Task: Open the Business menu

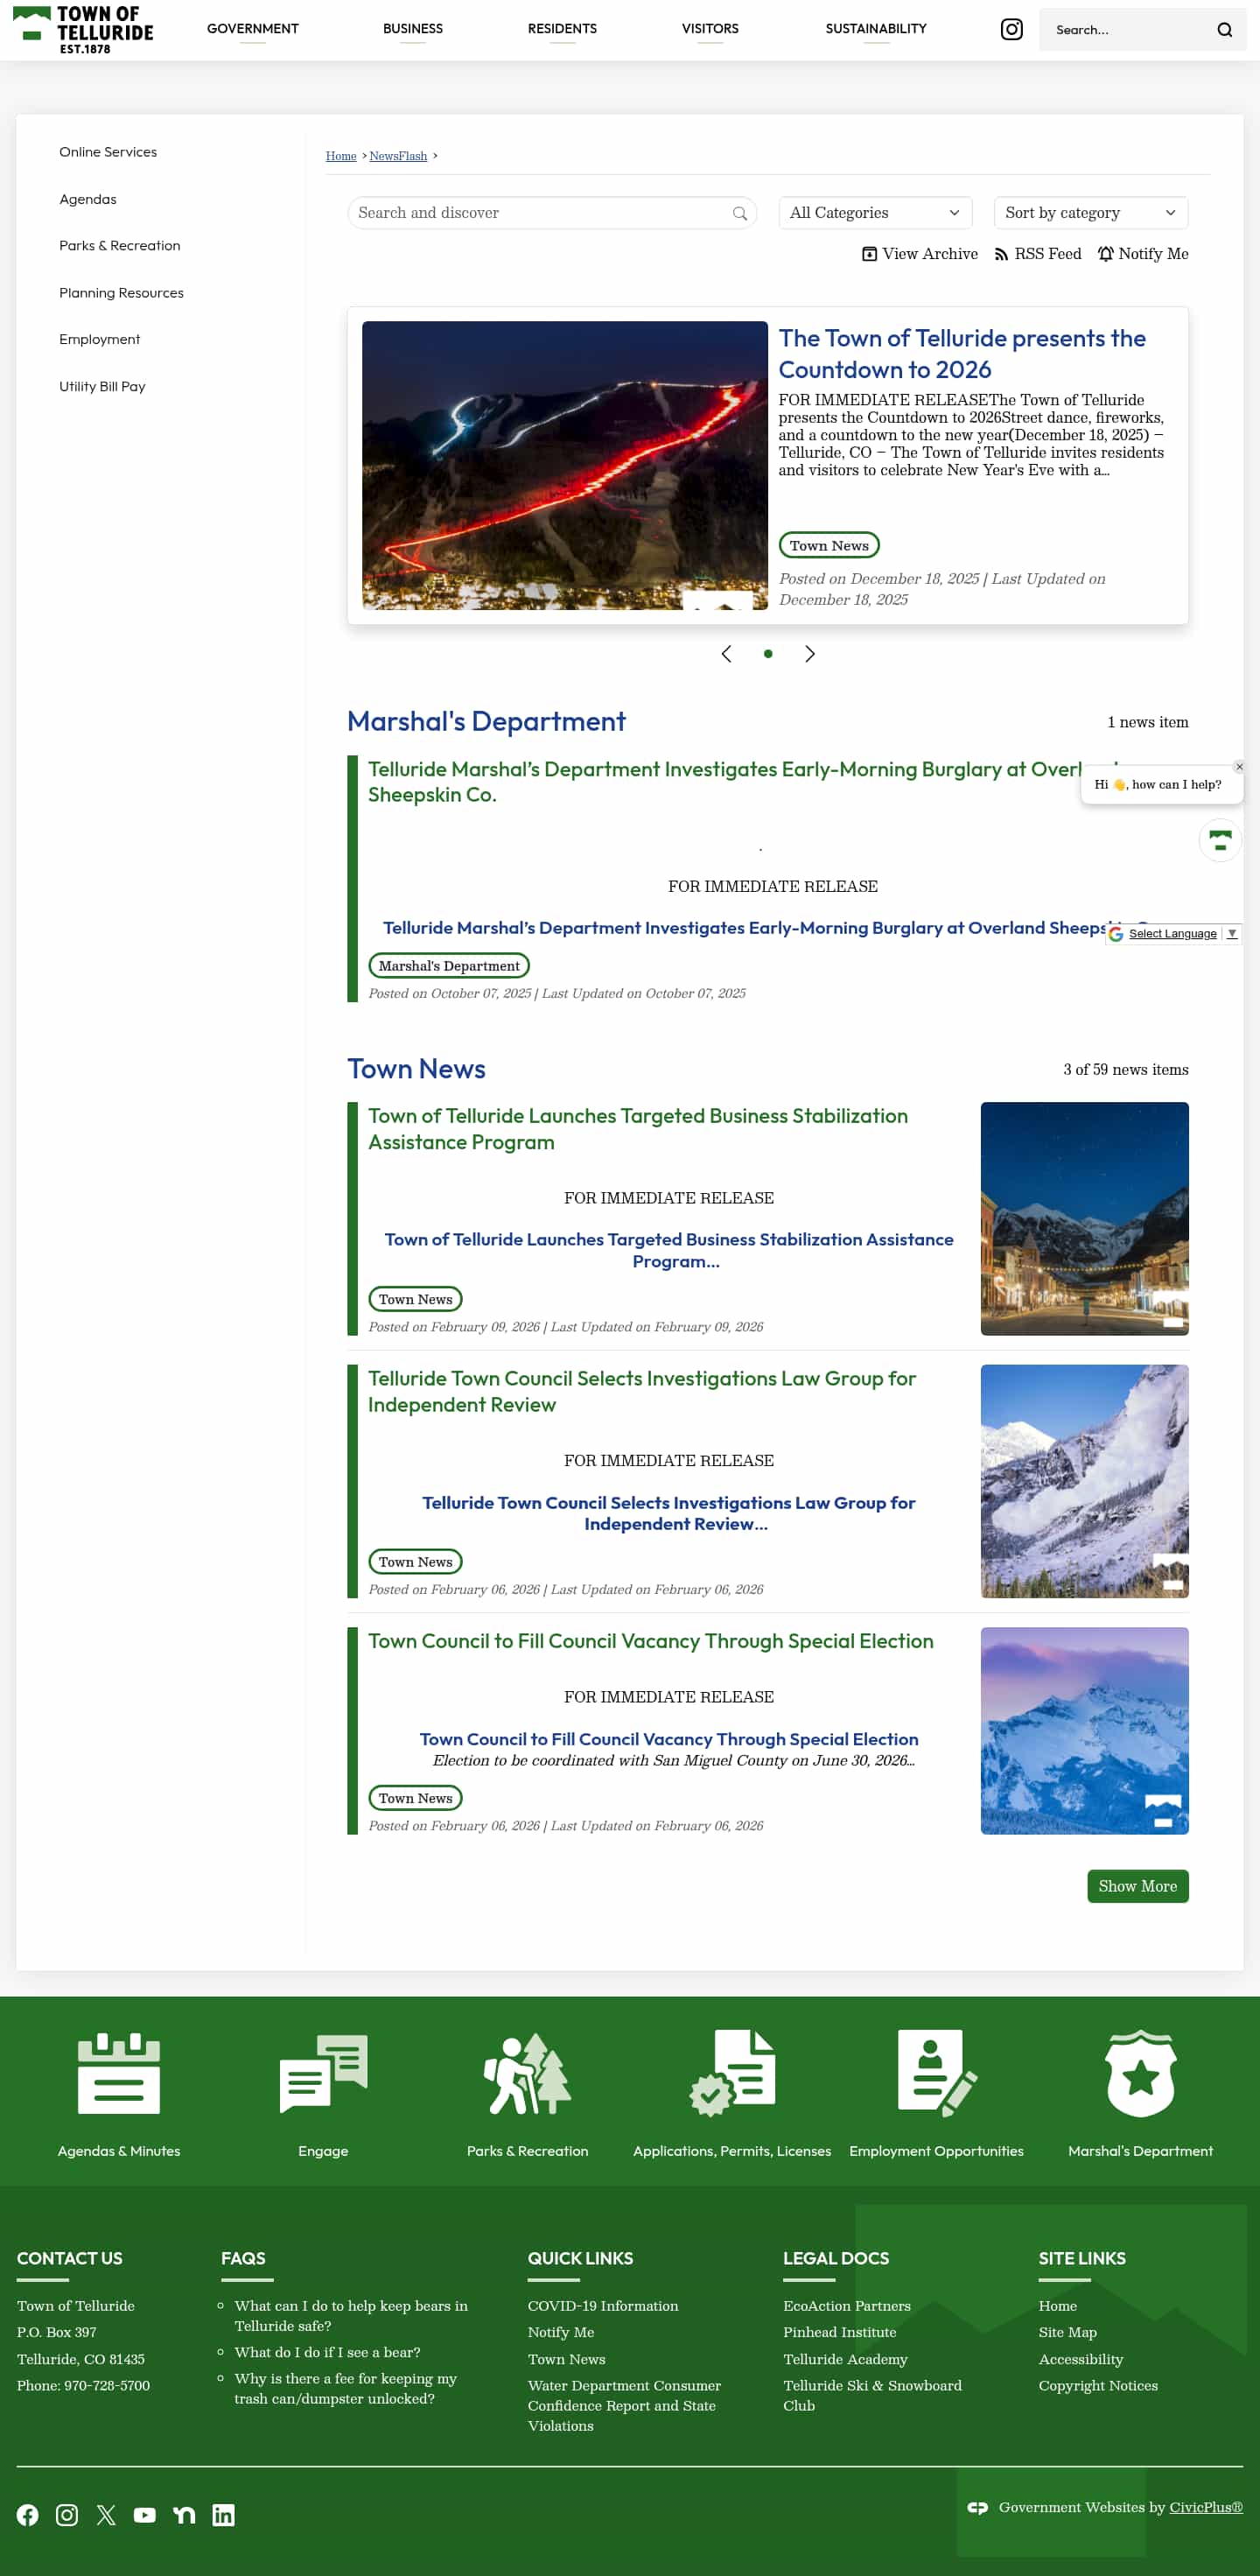Action: [413, 29]
